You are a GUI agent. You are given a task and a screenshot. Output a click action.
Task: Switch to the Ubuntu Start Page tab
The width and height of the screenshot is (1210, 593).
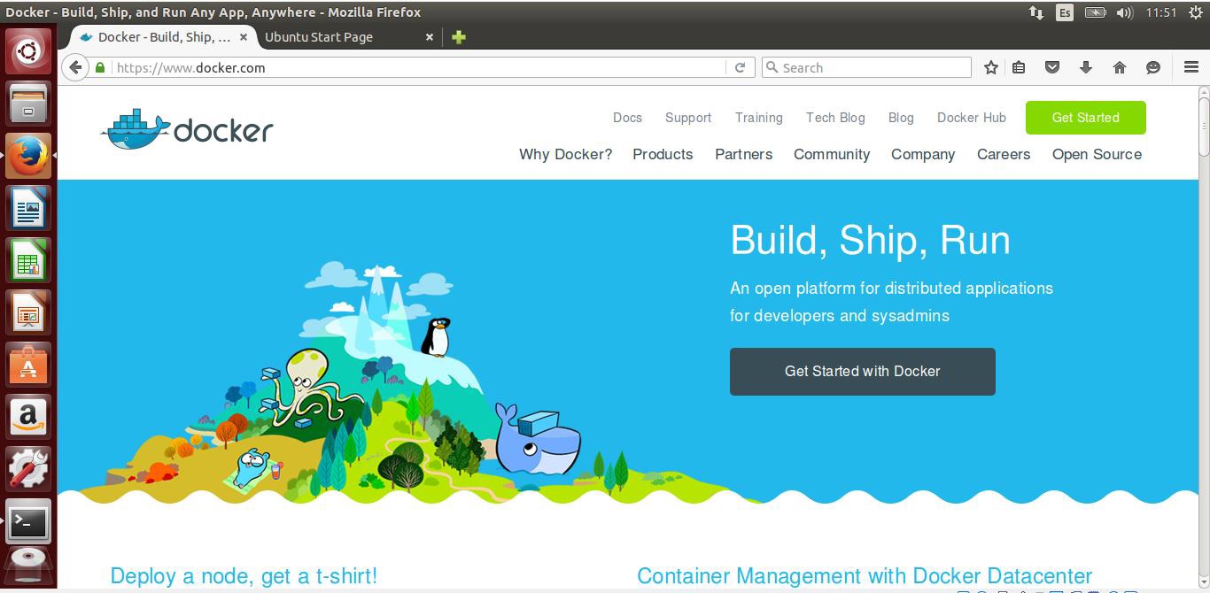[x=319, y=37]
